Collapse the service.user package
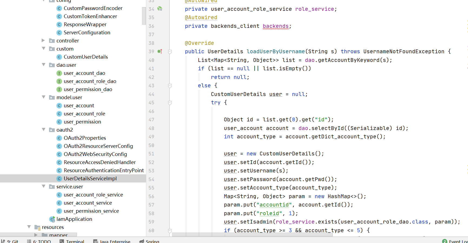The image size is (468, 243). pos(44,187)
